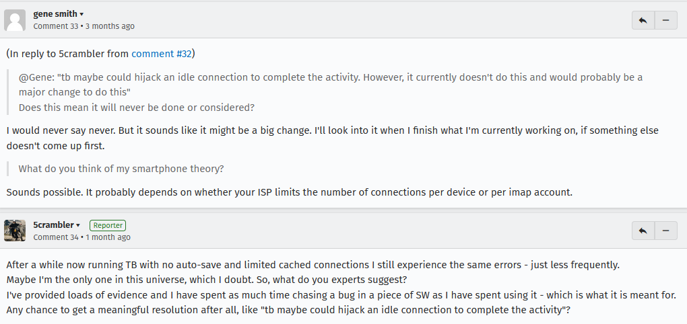Open the "Comment 33" permalink
This screenshot has height=324, width=687.
point(55,26)
